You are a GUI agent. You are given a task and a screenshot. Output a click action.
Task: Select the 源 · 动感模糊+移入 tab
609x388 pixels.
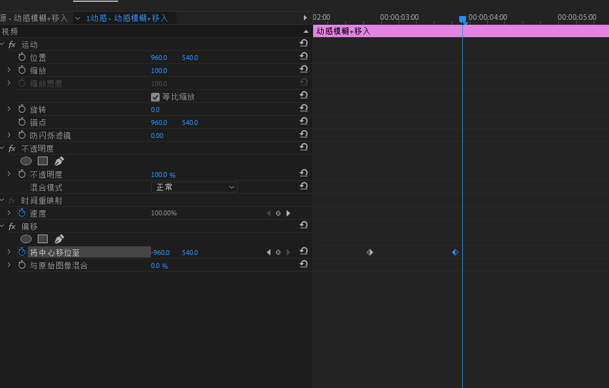coord(34,18)
